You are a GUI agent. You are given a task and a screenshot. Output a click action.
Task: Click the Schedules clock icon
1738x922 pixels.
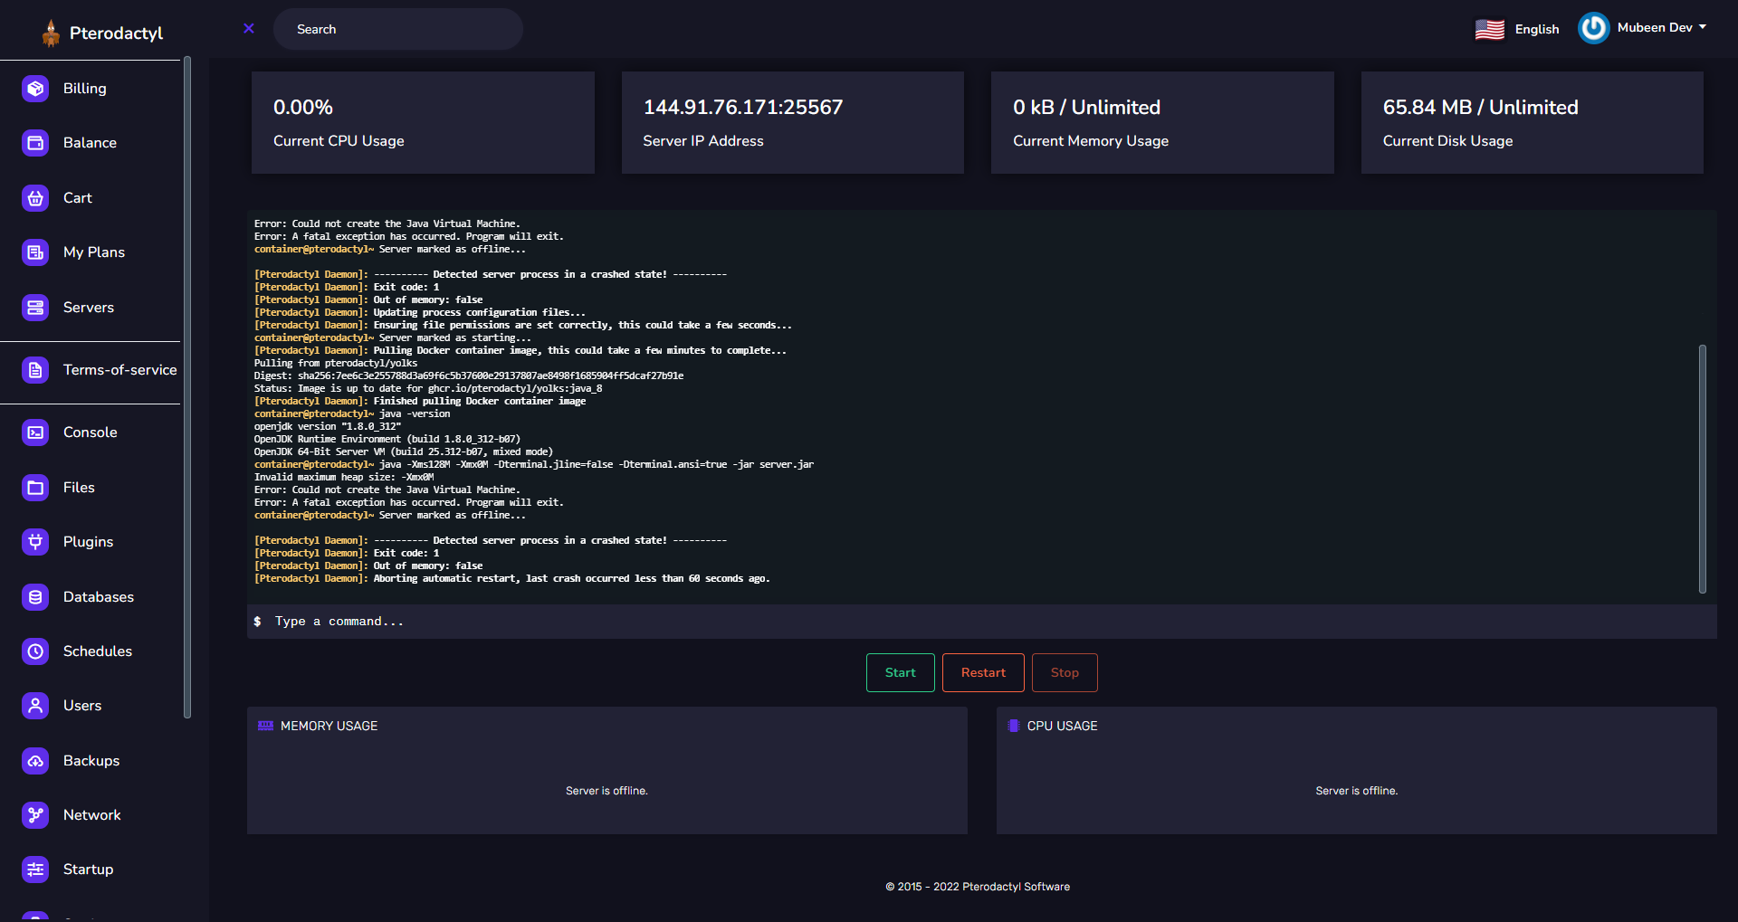point(35,651)
